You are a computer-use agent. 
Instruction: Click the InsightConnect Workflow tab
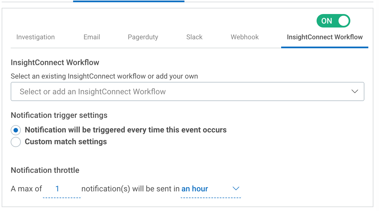coord(324,37)
